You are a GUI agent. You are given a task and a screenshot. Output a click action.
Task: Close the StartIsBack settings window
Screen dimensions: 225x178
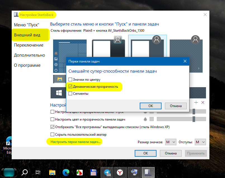click(205, 15)
